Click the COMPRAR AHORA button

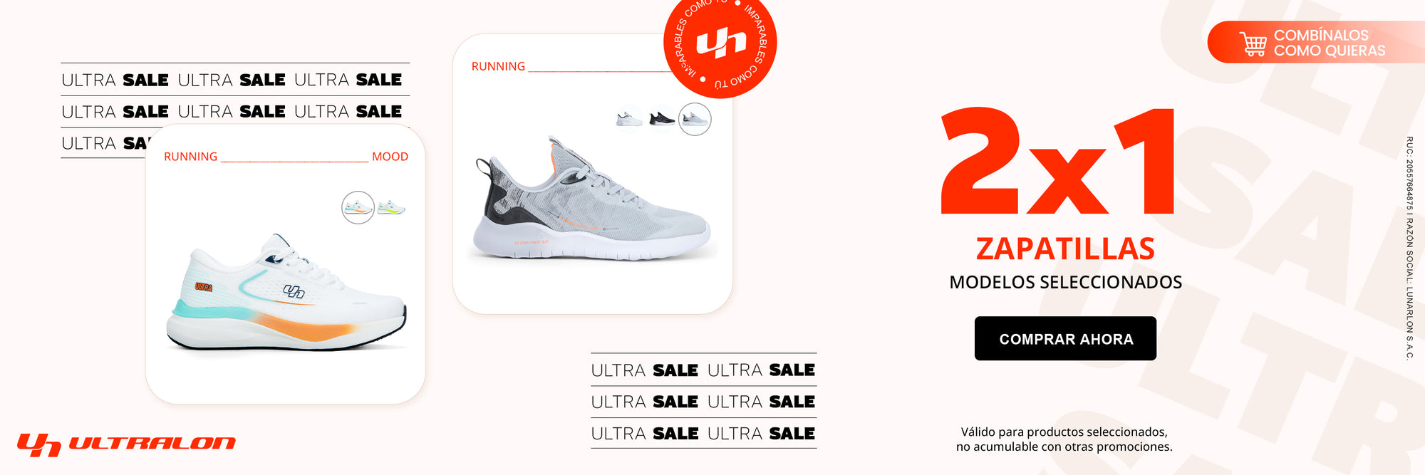[x=1065, y=338]
